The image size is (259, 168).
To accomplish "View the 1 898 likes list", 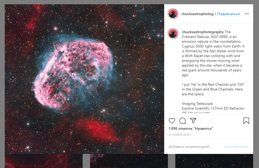I will (x=191, y=128).
